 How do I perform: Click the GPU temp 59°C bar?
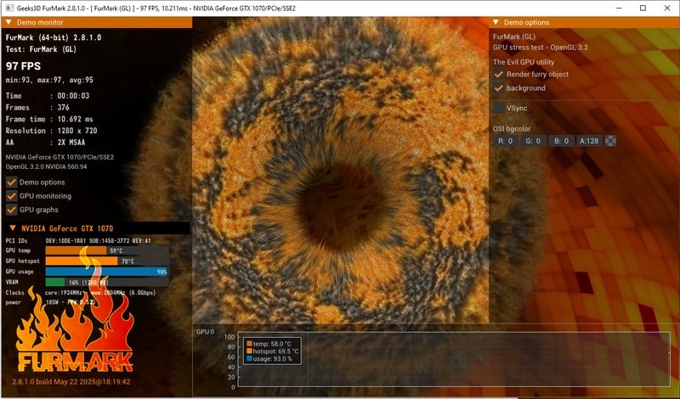click(107, 250)
